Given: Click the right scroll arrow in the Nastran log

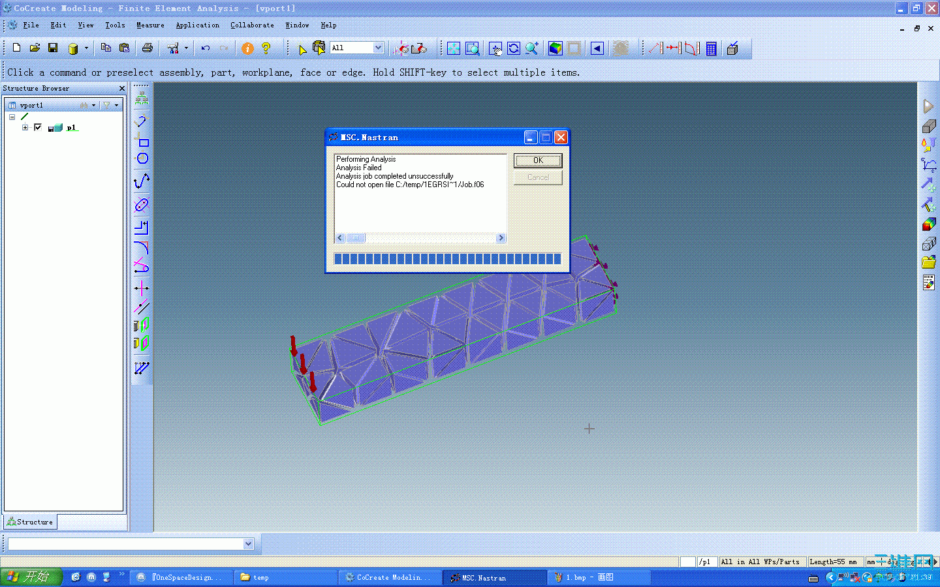Looking at the screenshot, I should coord(501,238).
